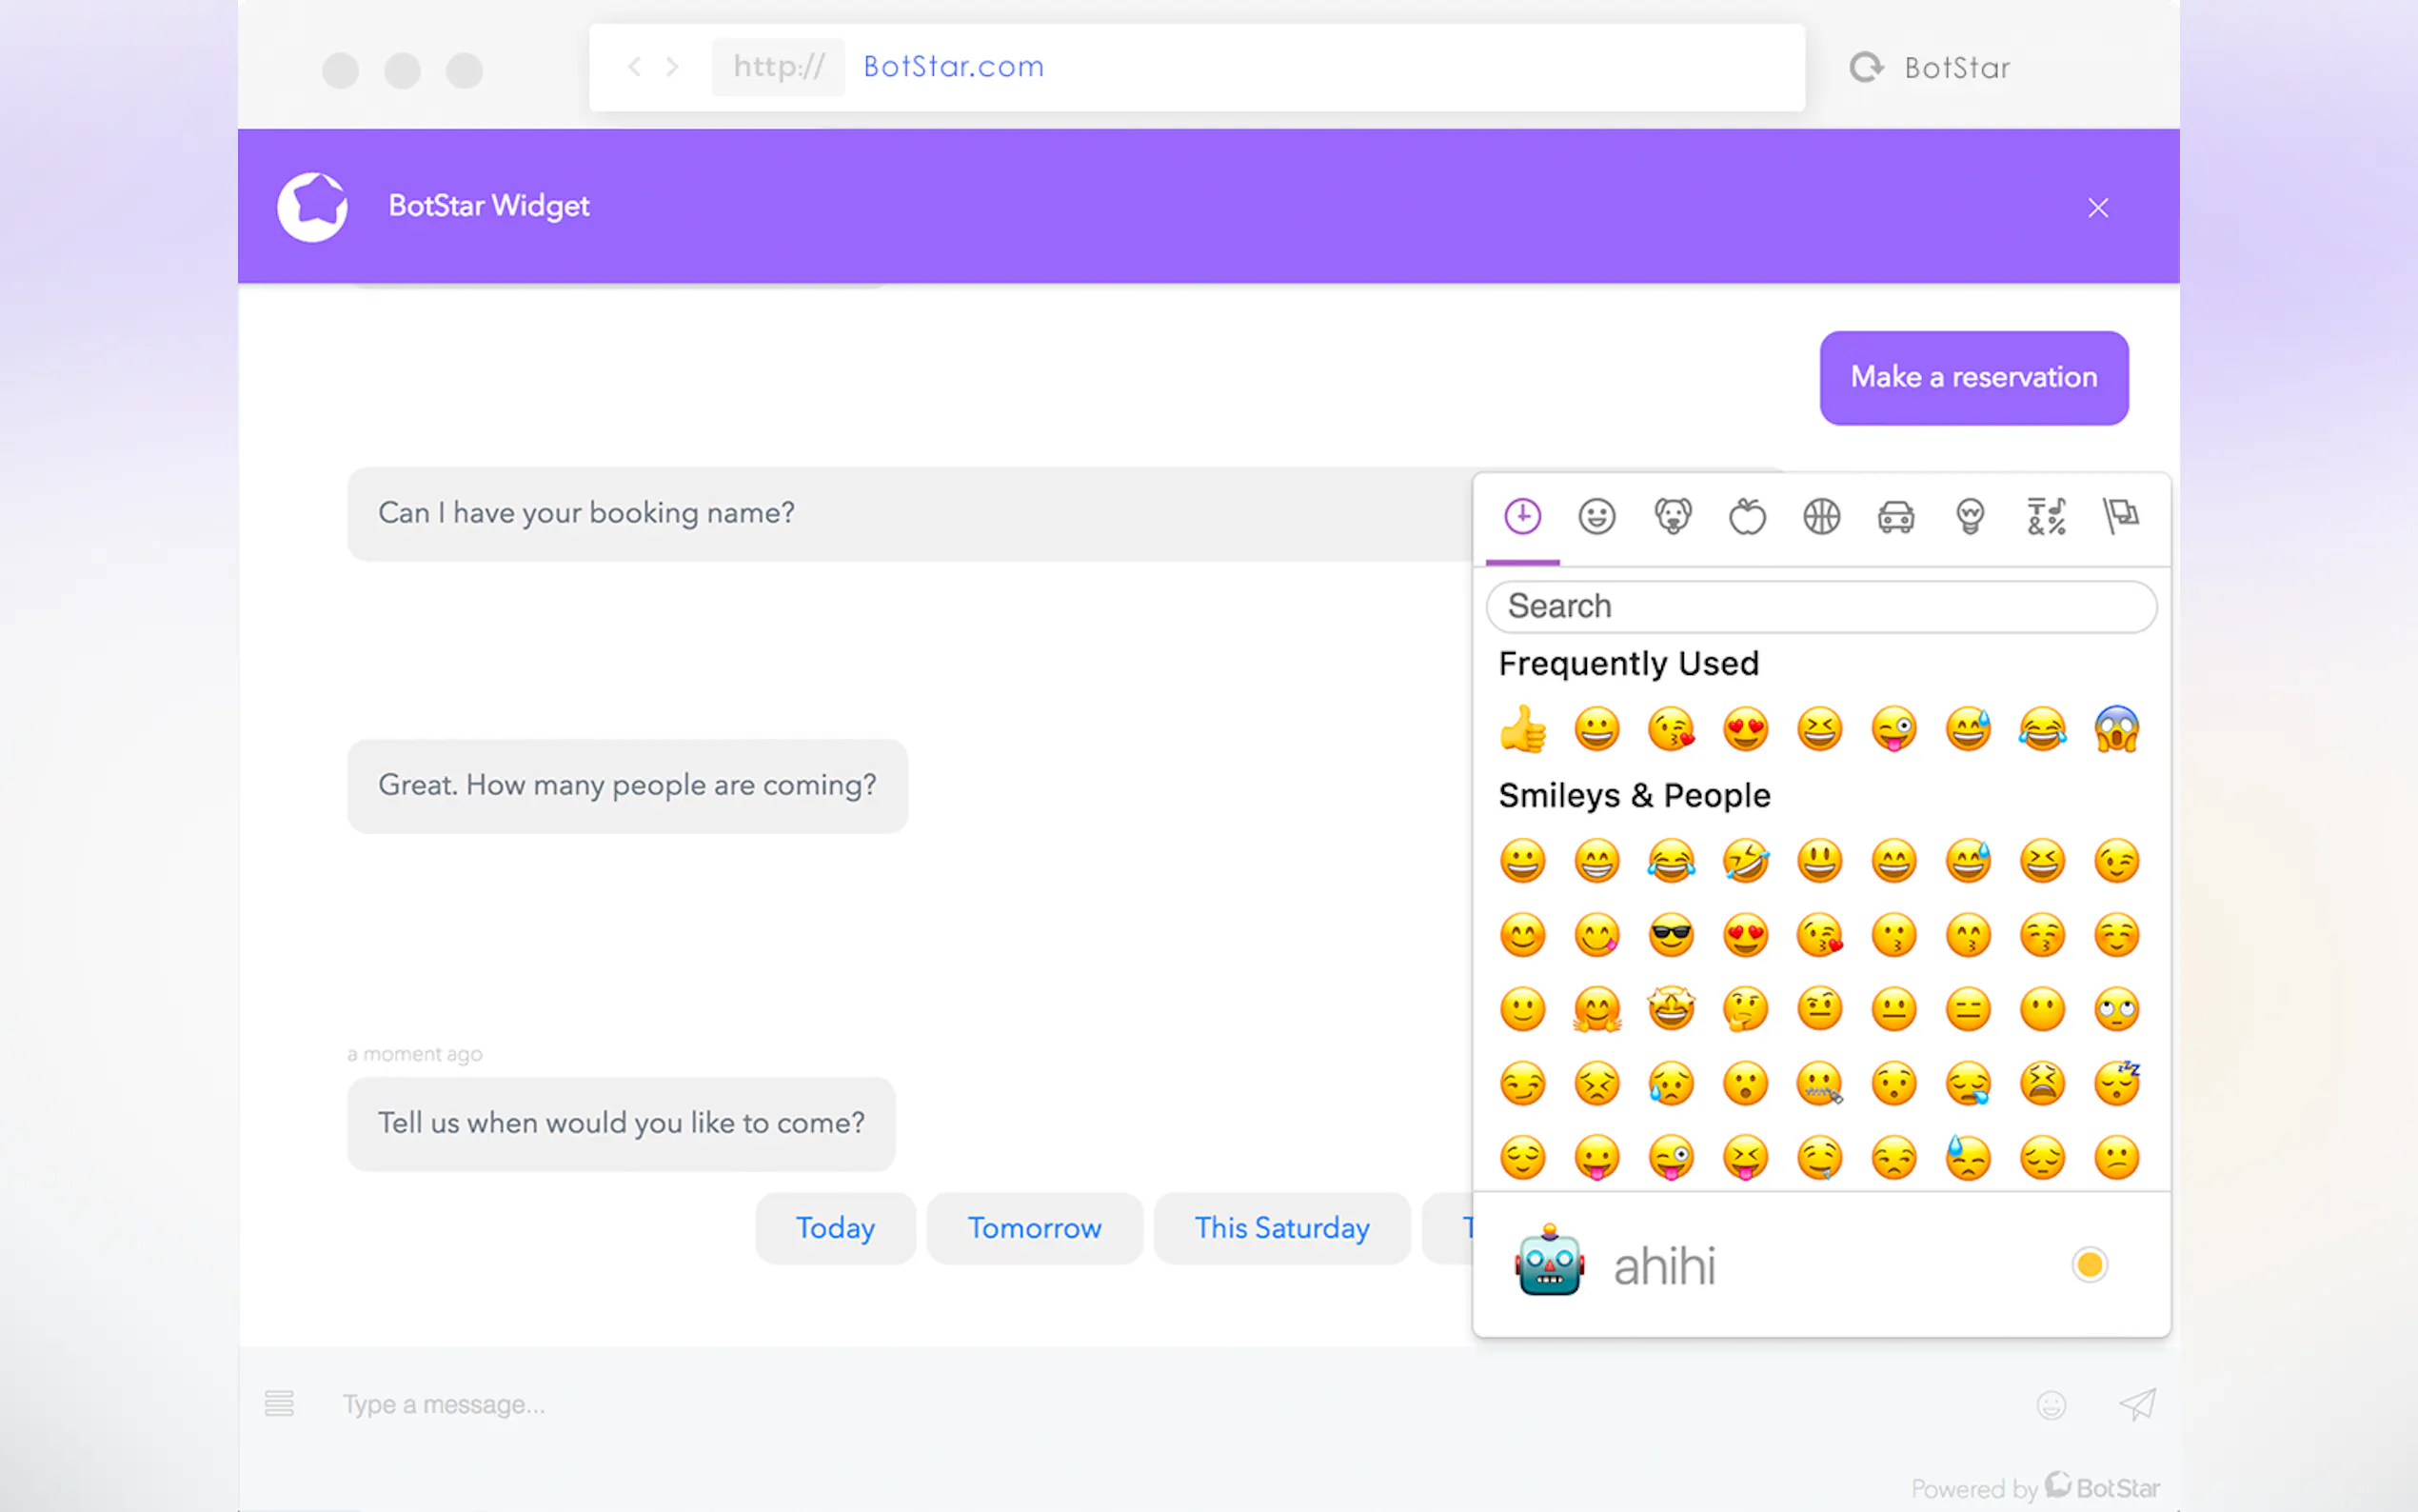The width and height of the screenshot is (2418, 1512).
Task: Choose the Today quick reply
Action: click(x=835, y=1228)
